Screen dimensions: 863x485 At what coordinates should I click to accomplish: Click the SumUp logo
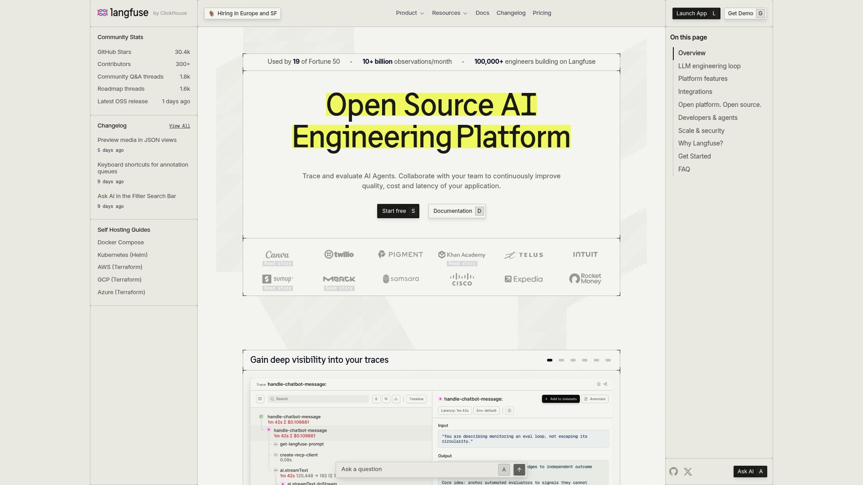coord(277,279)
